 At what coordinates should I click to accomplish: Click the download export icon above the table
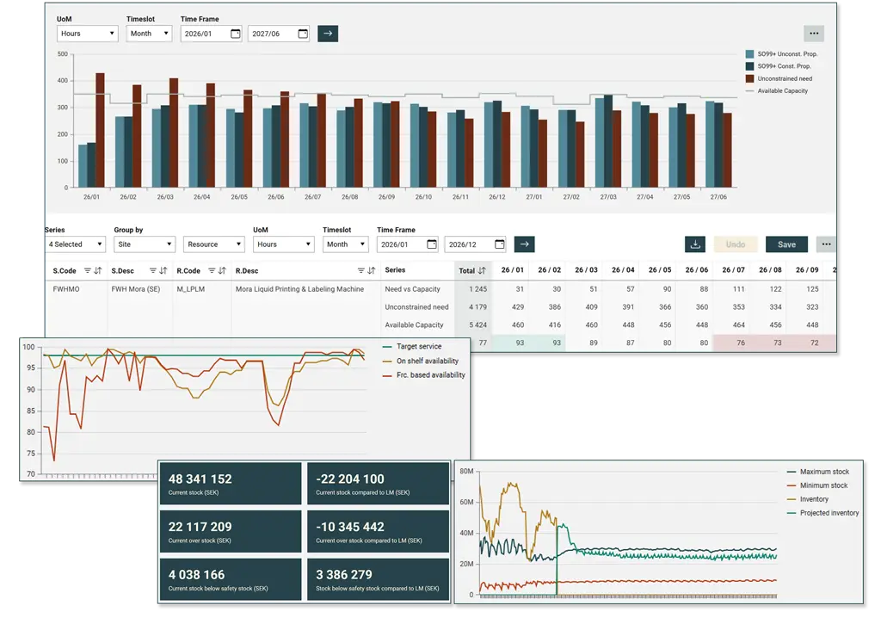pos(695,244)
